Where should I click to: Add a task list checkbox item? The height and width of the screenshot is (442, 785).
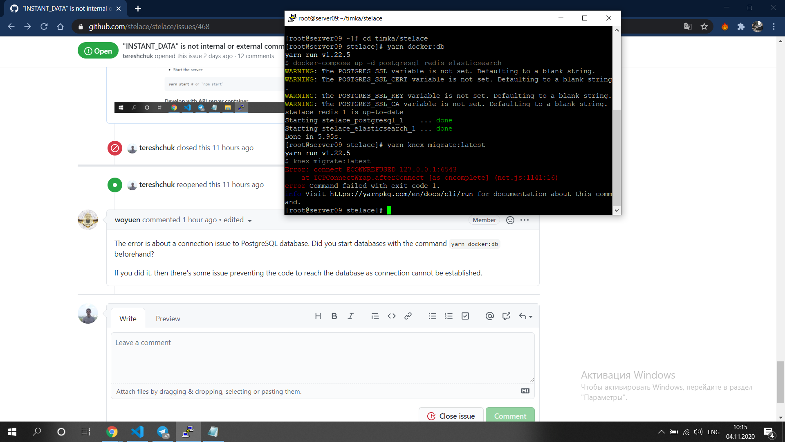pyautogui.click(x=465, y=316)
